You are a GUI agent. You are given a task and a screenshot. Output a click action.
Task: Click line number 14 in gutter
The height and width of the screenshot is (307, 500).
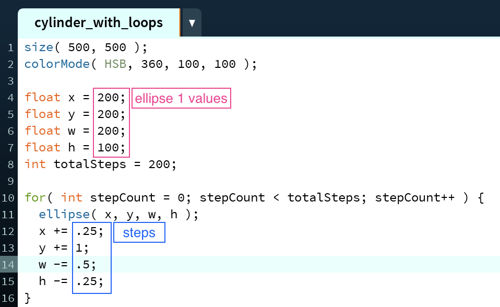(x=8, y=265)
